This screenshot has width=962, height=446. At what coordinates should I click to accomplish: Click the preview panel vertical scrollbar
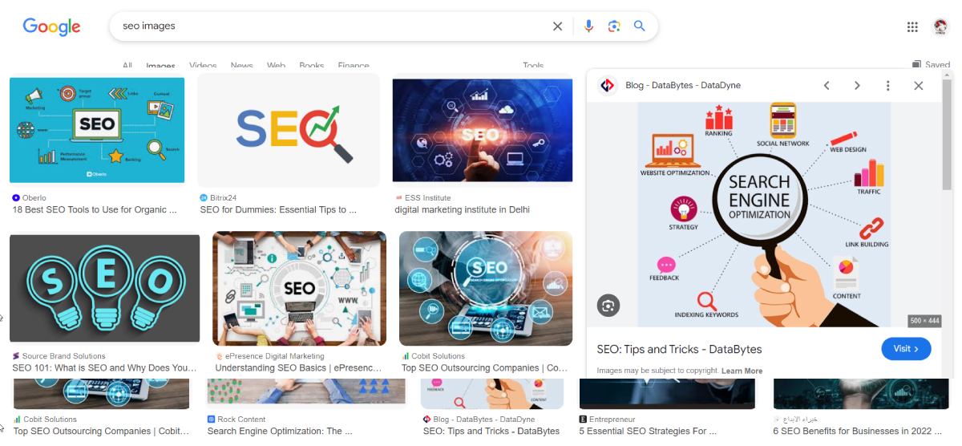[x=948, y=134]
